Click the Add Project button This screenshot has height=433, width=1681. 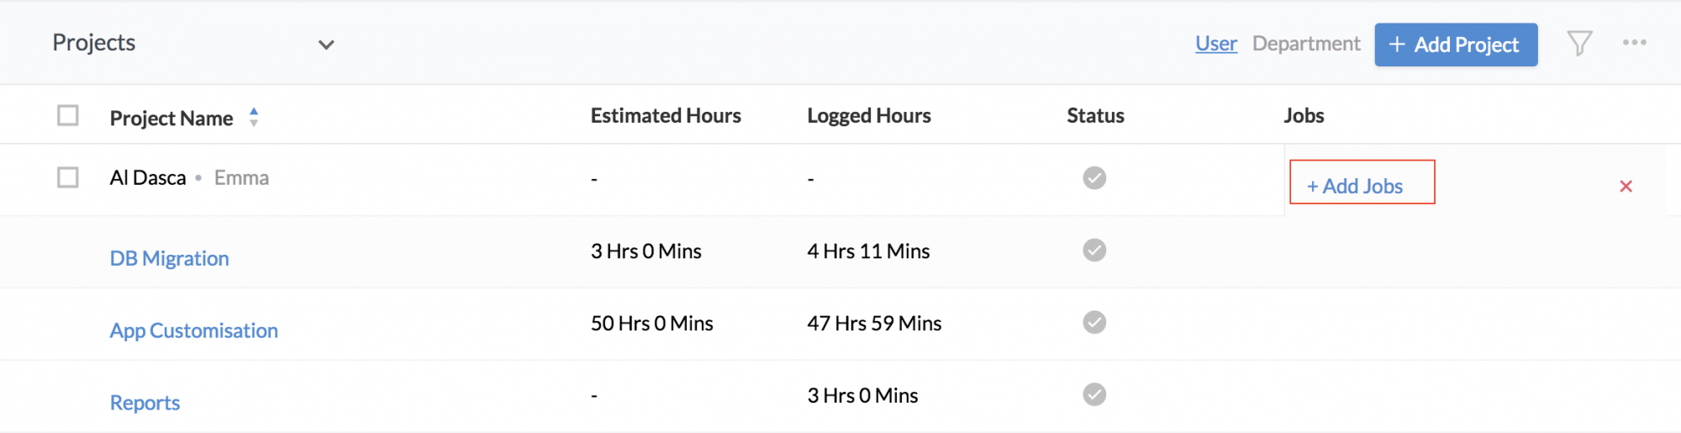(1456, 45)
